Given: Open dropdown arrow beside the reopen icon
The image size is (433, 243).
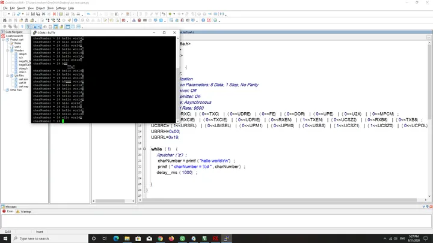Looking at the screenshot, I should (23, 14).
